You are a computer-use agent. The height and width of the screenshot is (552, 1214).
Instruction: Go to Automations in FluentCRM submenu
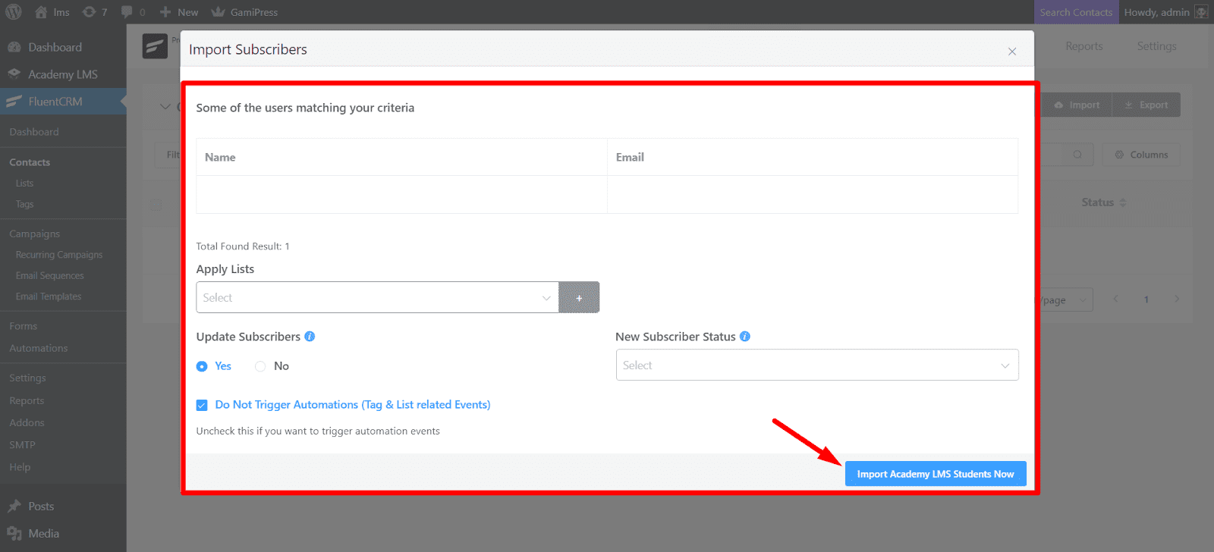39,348
